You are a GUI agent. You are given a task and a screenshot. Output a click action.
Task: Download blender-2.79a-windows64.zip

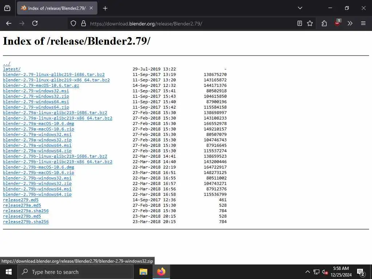[37, 151]
